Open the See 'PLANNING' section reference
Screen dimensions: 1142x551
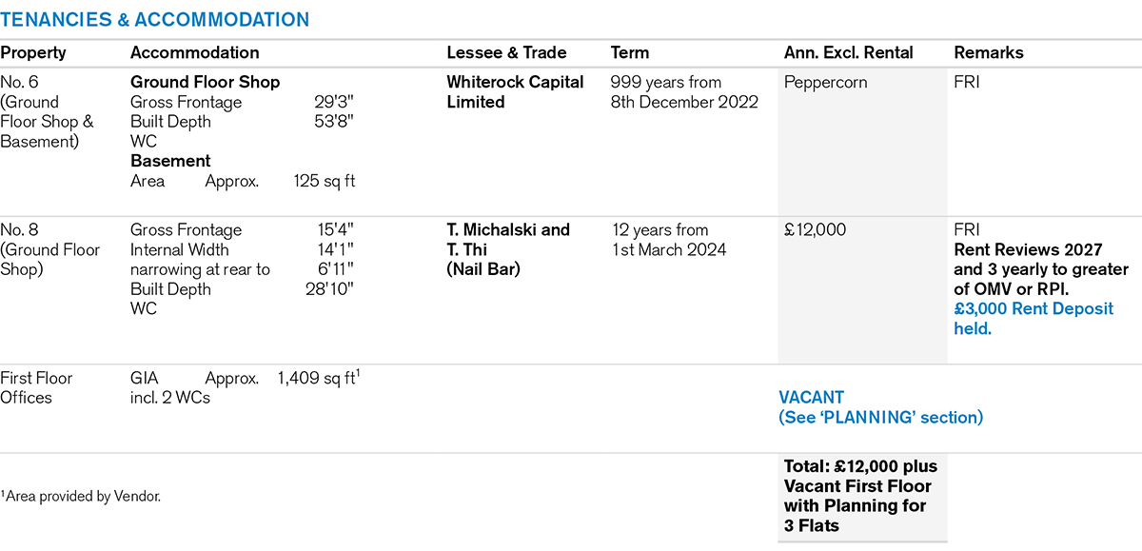pos(880,417)
